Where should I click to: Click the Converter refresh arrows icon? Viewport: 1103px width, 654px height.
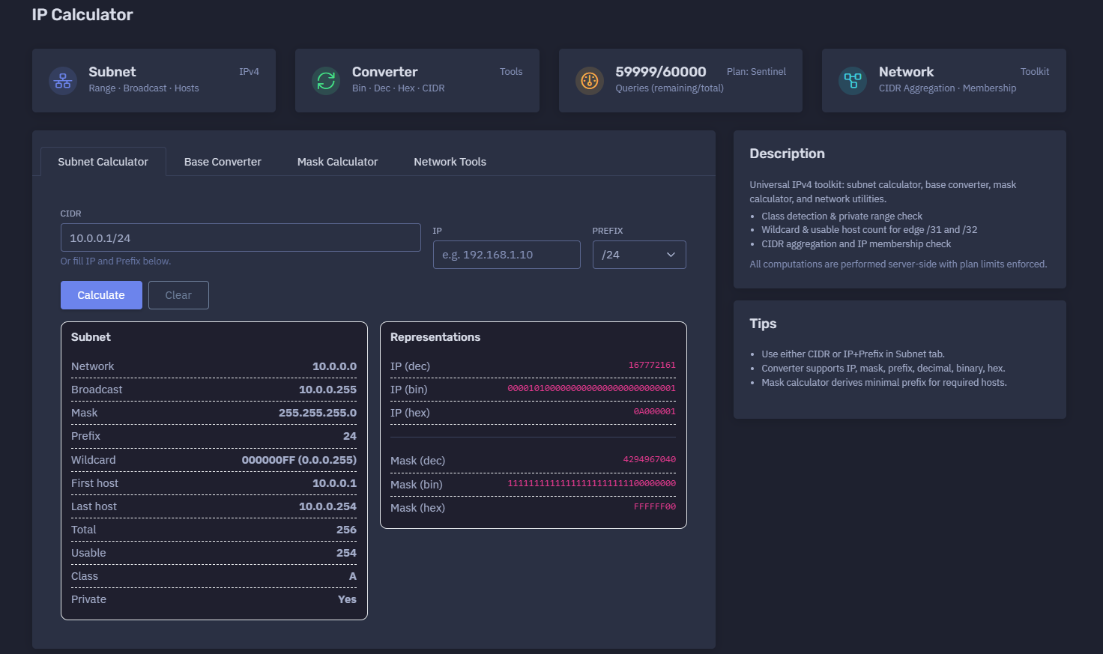pos(326,81)
